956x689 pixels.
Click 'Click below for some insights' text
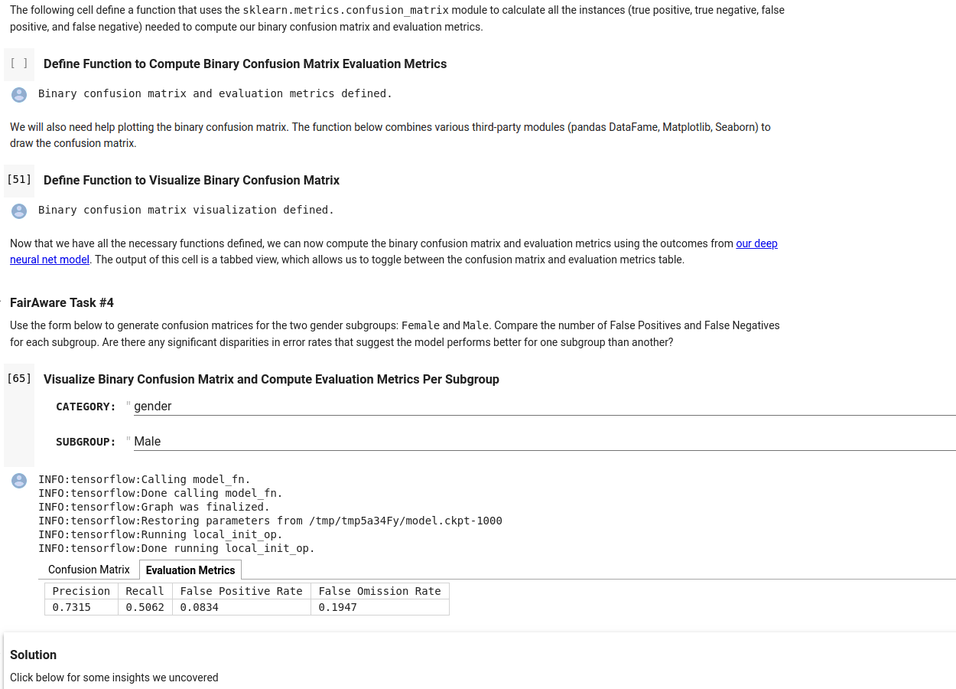[x=114, y=678]
